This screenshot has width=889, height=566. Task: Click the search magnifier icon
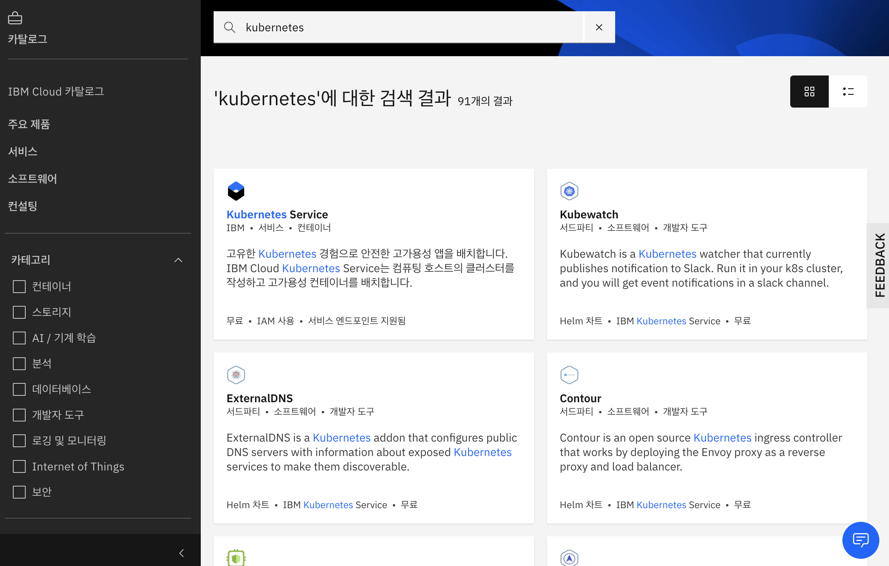pos(229,27)
